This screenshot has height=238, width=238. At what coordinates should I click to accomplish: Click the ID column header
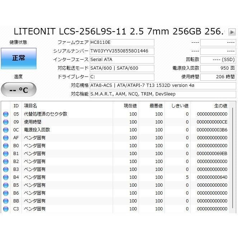16,106
